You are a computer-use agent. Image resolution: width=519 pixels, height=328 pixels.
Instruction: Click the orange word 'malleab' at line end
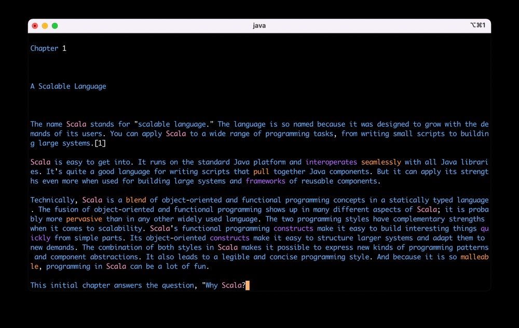pos(474,257)
